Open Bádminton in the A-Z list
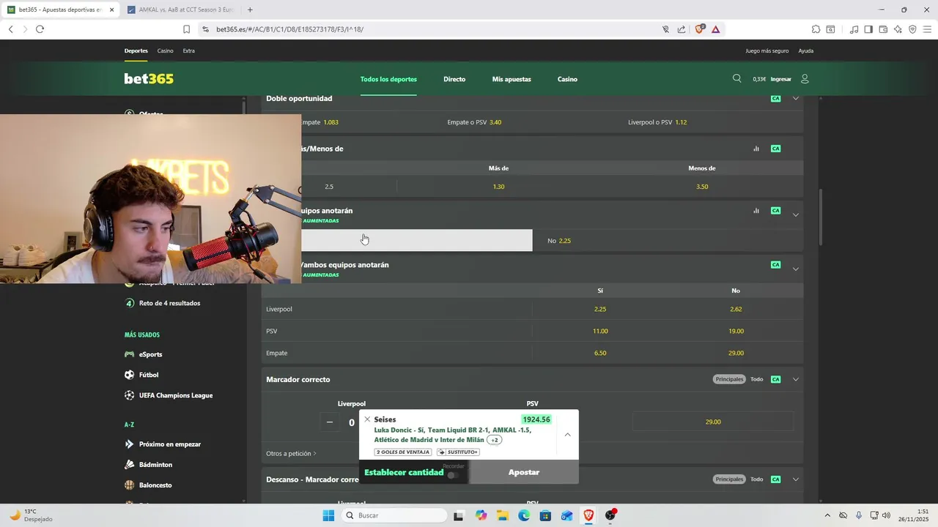The width and height of the screenshot is (938, 527). pos(155,465)
